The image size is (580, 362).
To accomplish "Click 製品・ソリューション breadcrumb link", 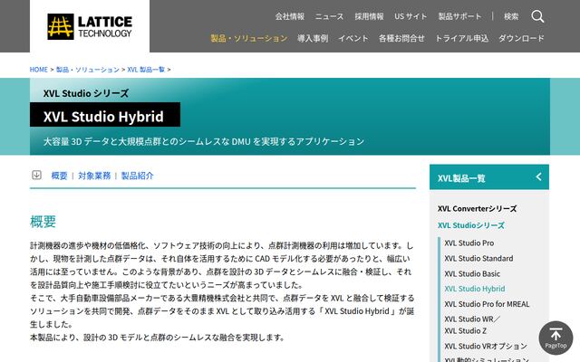I will click(88, 70).
